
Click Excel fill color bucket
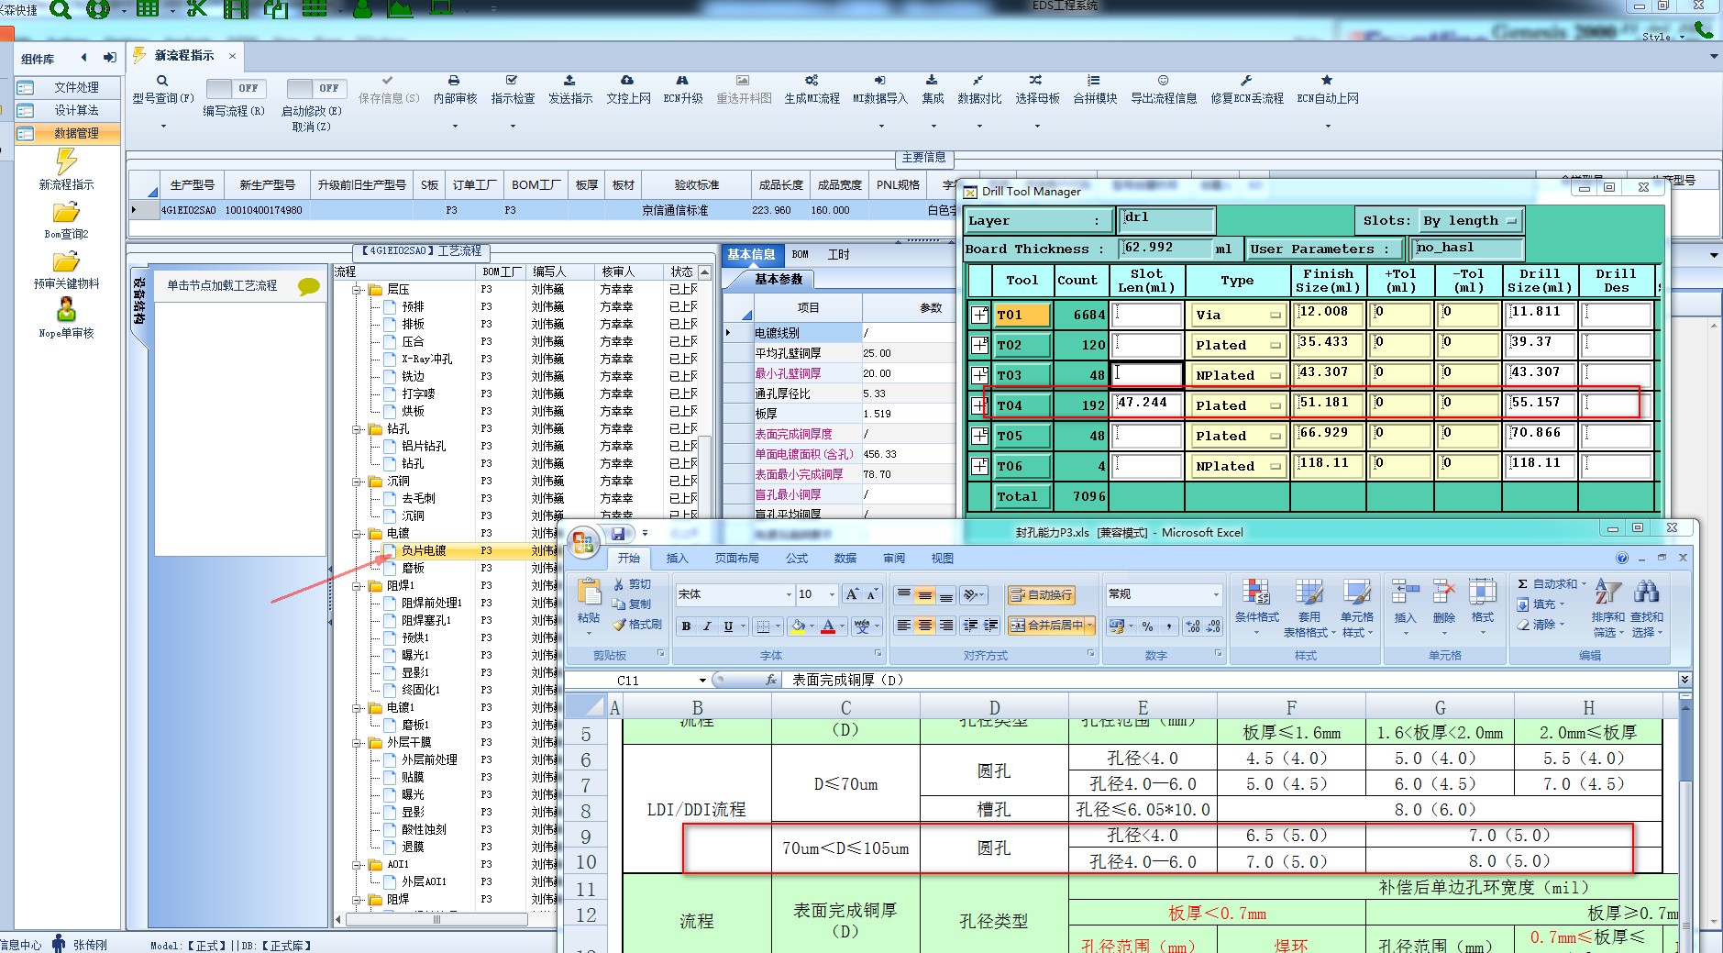click(798, 626)
